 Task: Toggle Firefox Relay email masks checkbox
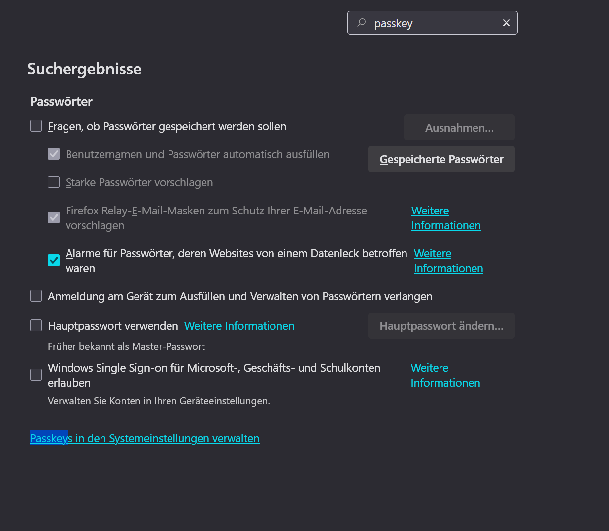click(x=54, y=217)
